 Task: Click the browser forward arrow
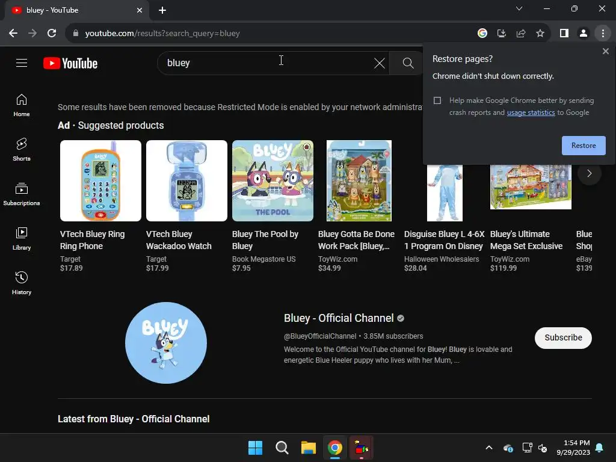[32, 34]
